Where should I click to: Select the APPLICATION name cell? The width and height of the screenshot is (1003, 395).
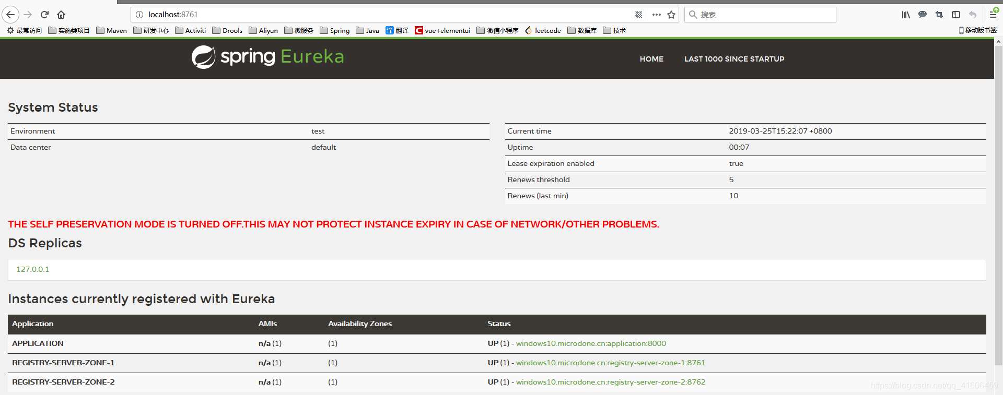click(38, 343)
